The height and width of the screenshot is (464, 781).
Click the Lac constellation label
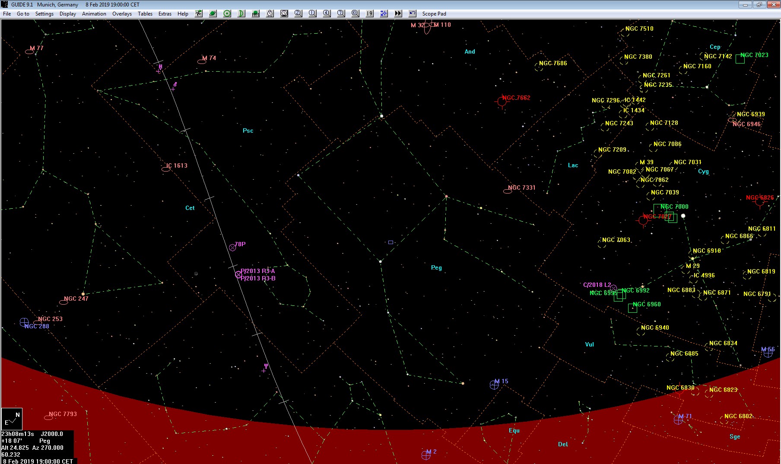pyautogui.click(x=573, y=165)
